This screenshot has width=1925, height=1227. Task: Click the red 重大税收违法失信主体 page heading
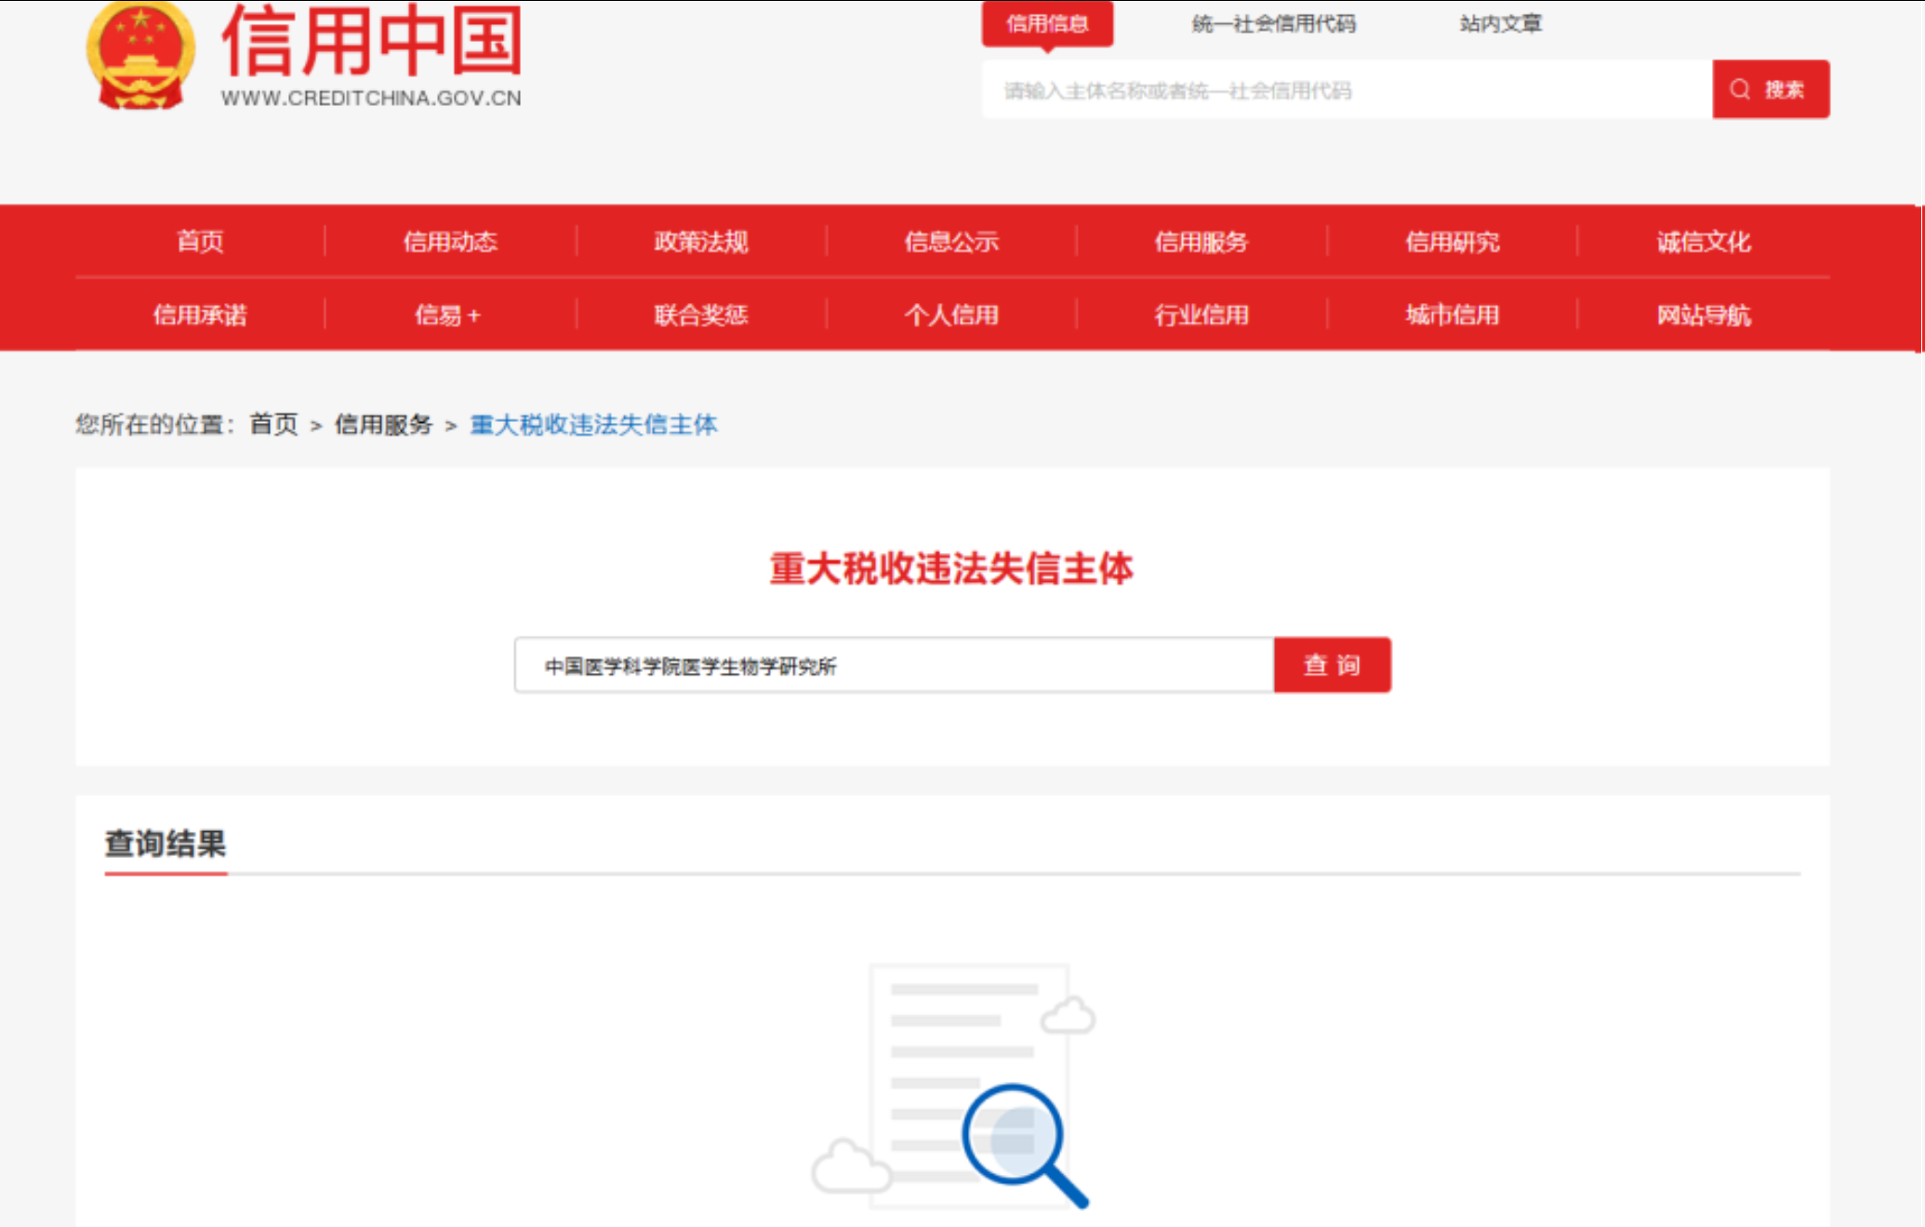coord(951,568)
